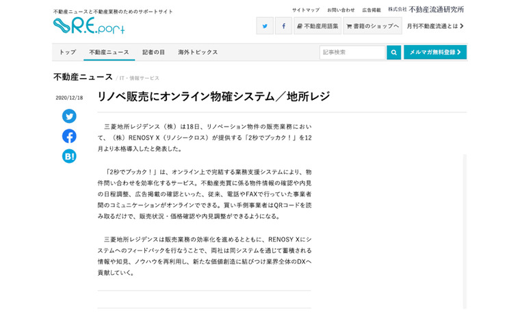This screenshot has width=520, height=312.
Task: Open the サイトマップ link
Action: [306, 10]
